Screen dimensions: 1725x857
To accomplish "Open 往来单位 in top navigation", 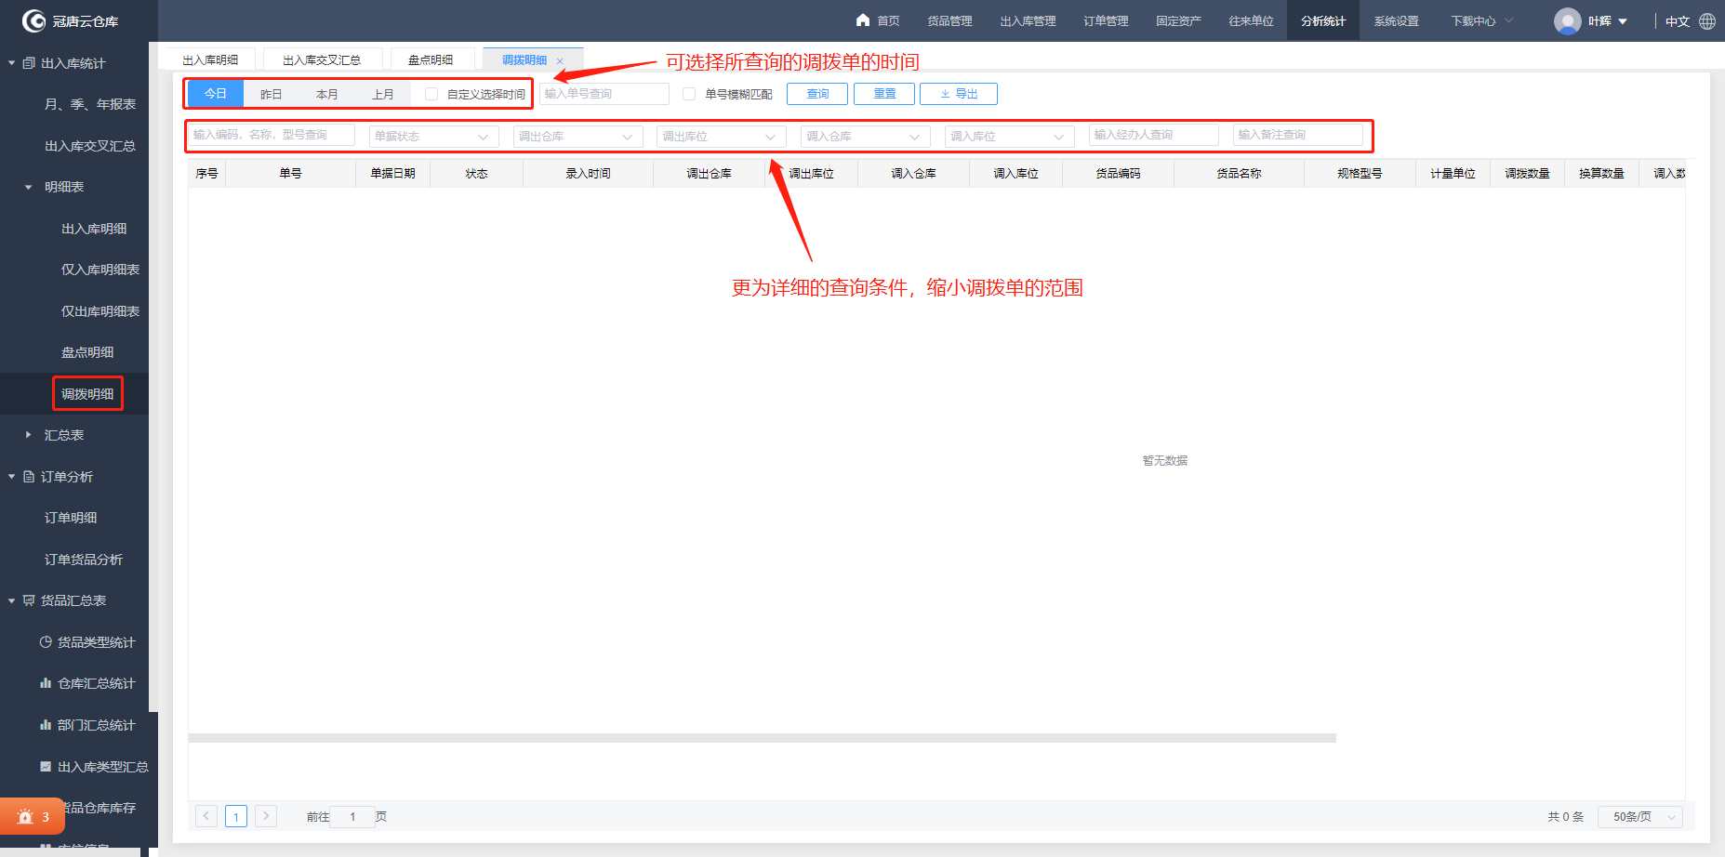I will pos(1251,20).
